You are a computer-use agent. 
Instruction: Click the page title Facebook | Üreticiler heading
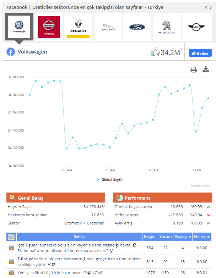(x=85, y=7)
